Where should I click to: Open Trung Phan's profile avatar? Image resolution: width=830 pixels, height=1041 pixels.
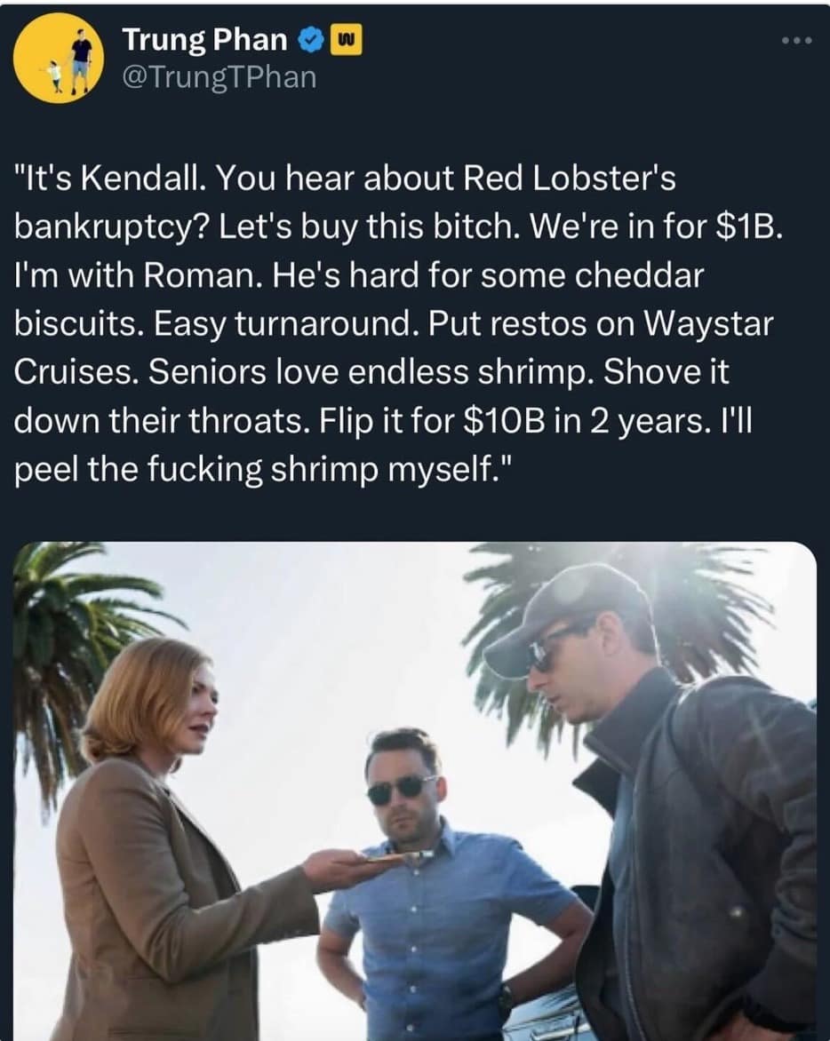[x=59, y=58]
